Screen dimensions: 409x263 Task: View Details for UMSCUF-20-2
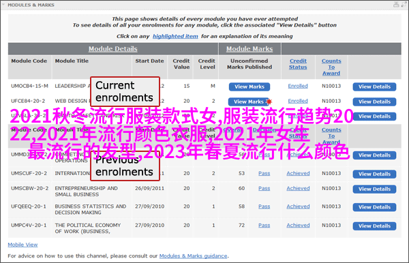pos(374,174)
